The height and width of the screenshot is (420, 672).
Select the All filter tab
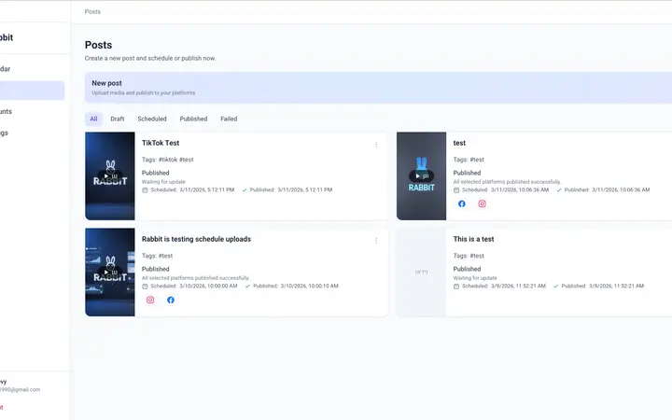pyautogui.click(x=93, y=119)
